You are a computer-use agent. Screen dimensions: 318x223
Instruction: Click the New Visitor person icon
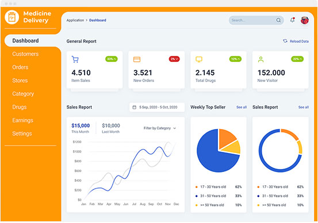[x=261, y=60]
